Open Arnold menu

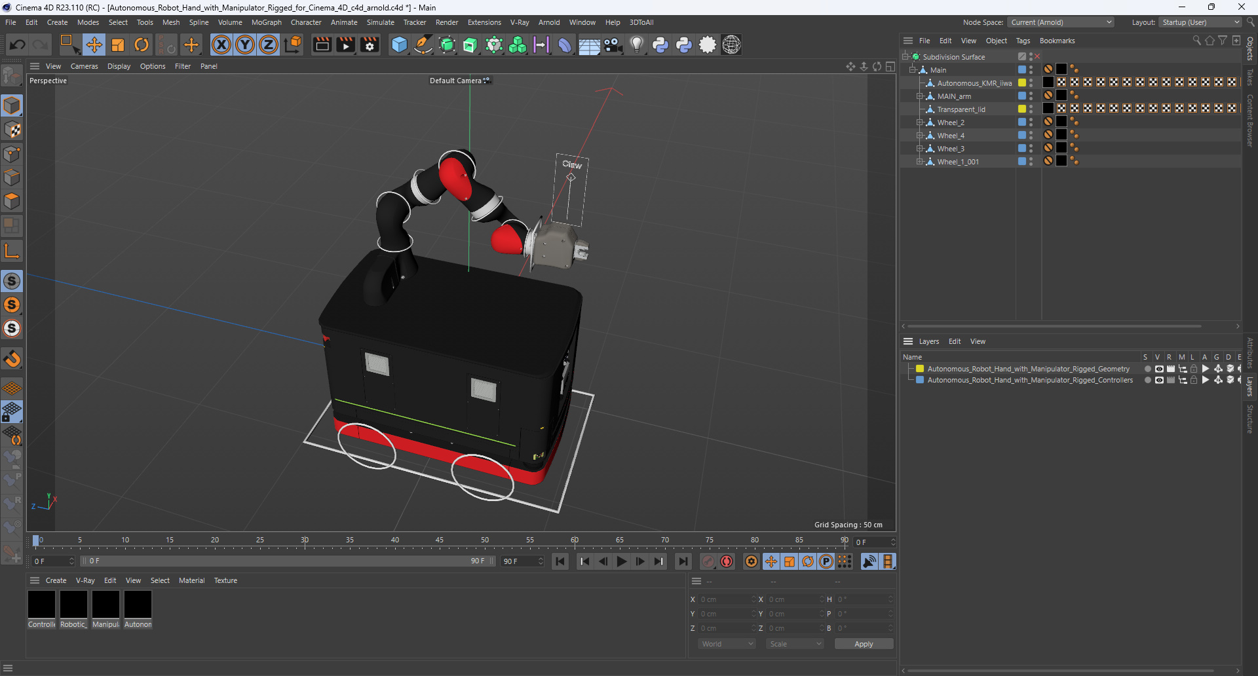pyautogui.click(x=549, y=22)
